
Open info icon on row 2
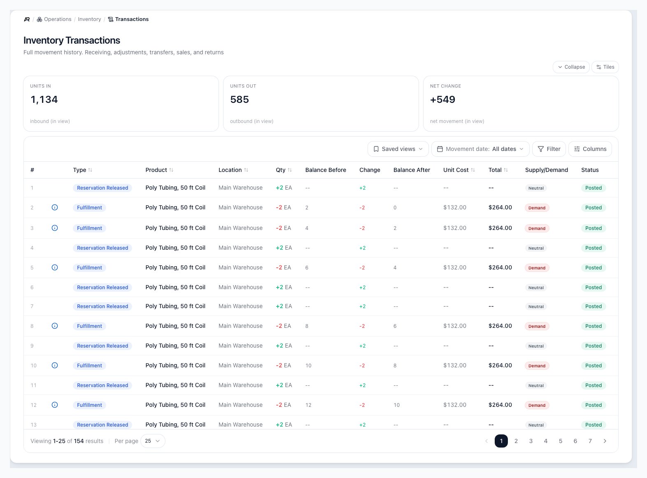(x=55, y=207)
